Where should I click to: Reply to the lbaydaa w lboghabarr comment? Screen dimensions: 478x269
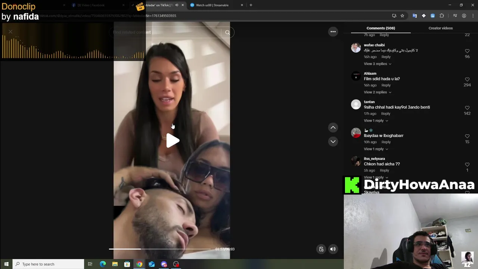[386, 142]
